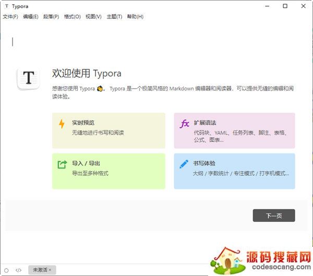Screen dimensions: 313x276
Task: Click the pencil 书写体验 icon
Action: pyautogui.click(x=184, y=164)
